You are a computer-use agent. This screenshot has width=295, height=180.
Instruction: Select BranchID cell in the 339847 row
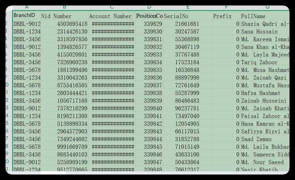[27, 162]
